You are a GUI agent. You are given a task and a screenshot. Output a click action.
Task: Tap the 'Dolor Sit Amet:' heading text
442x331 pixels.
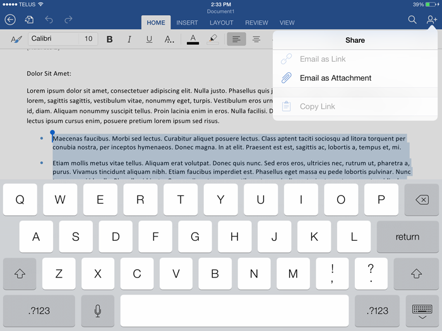coord(49,74)
